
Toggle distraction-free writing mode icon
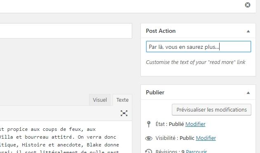124,113
